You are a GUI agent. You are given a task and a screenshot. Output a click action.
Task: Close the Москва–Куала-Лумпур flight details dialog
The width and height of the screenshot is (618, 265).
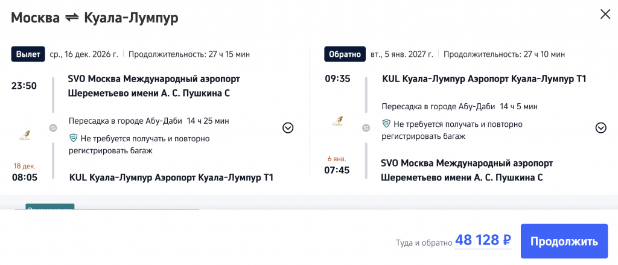[x=605, y=14]
